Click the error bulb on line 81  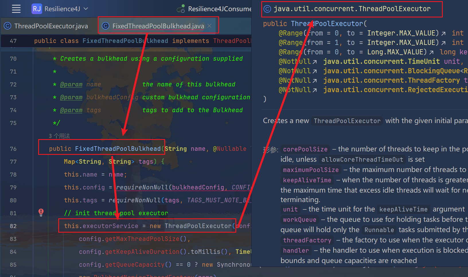(x=41, y=212)
